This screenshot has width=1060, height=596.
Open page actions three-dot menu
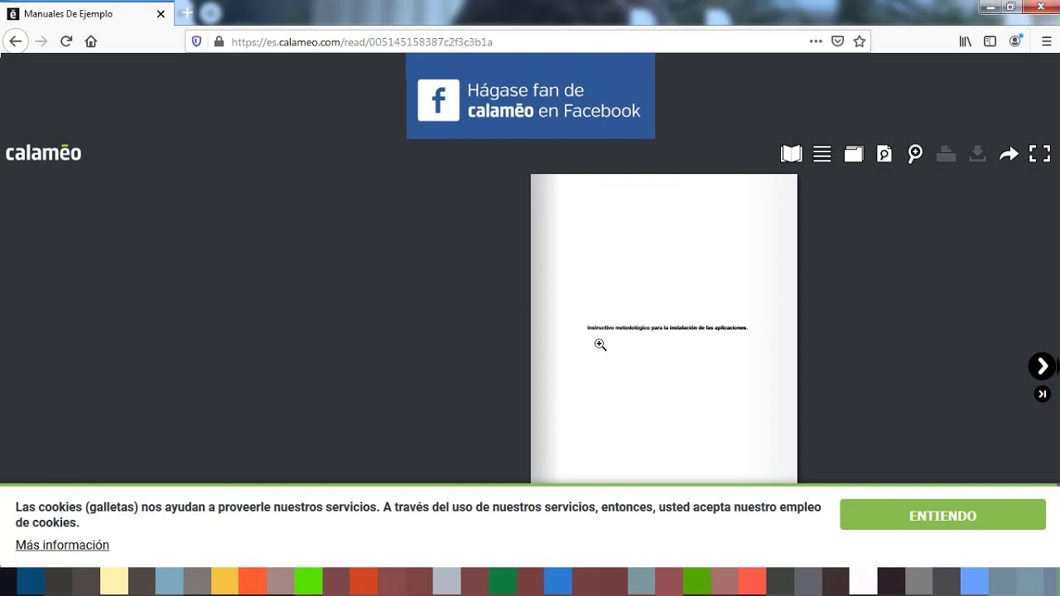[816, 41]
